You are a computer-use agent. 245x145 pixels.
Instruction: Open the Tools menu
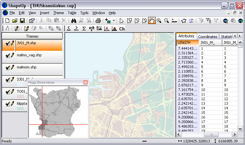[x=84, y=13]
